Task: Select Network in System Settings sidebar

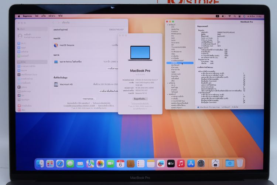Action: click(33, 52)
